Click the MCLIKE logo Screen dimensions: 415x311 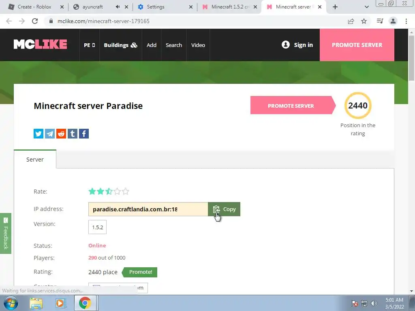coord(40,45)
